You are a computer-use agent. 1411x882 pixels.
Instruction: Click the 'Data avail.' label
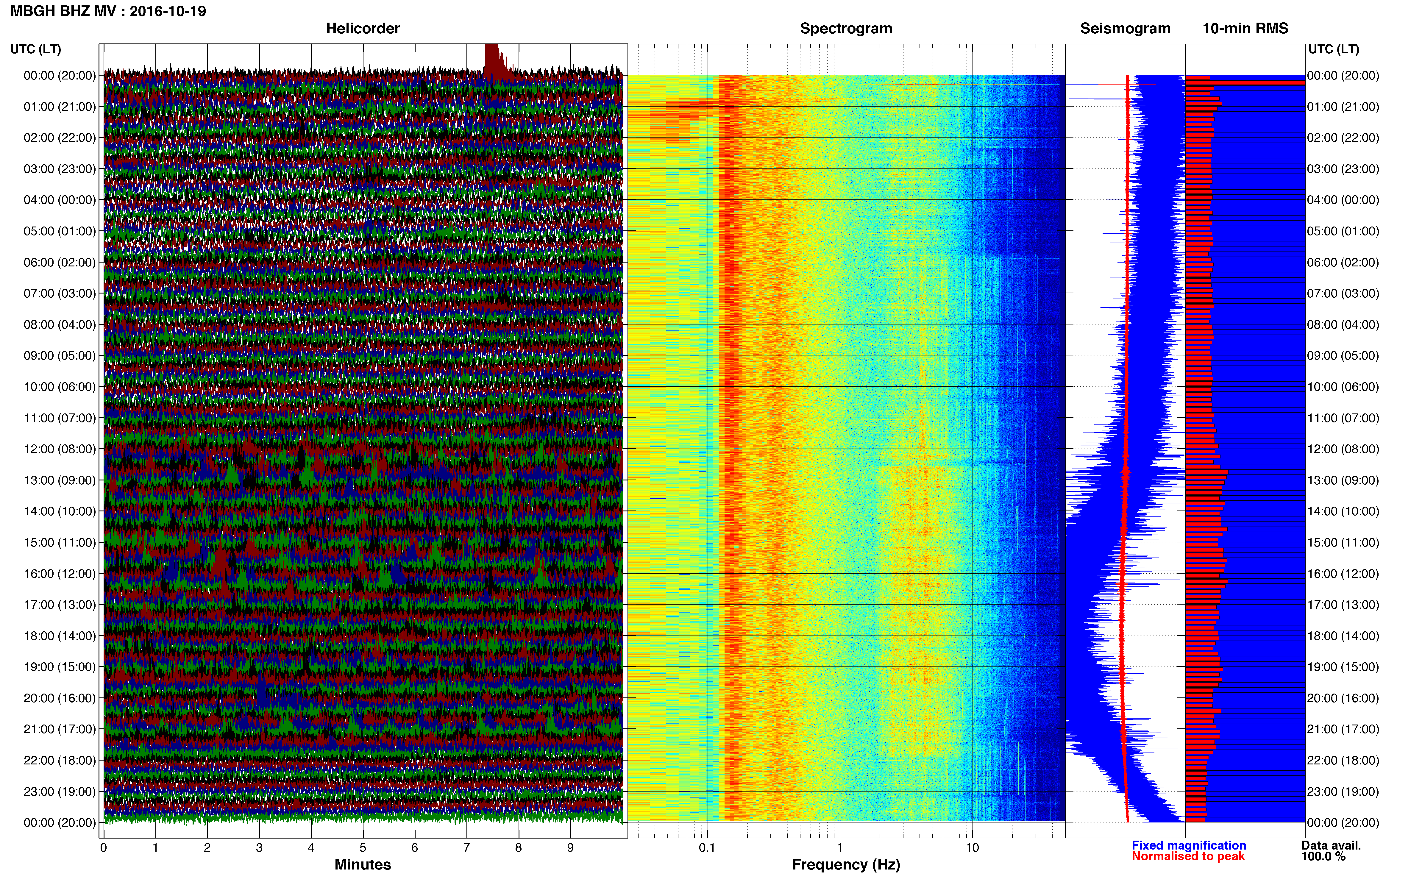(1331, 845)
